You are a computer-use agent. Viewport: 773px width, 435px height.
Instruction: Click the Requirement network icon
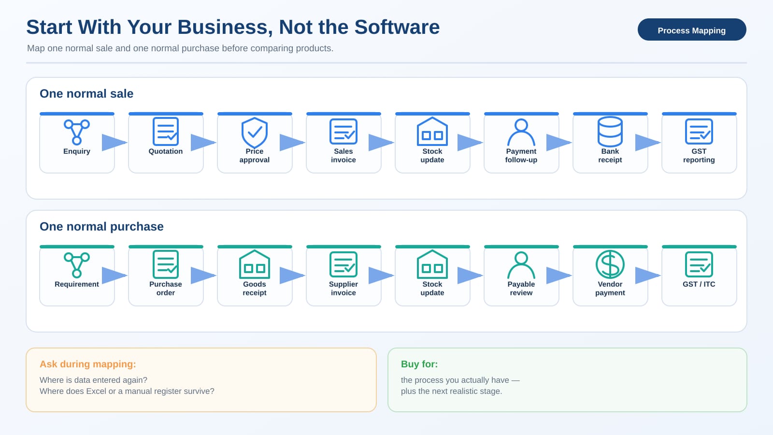click(77, 265)
